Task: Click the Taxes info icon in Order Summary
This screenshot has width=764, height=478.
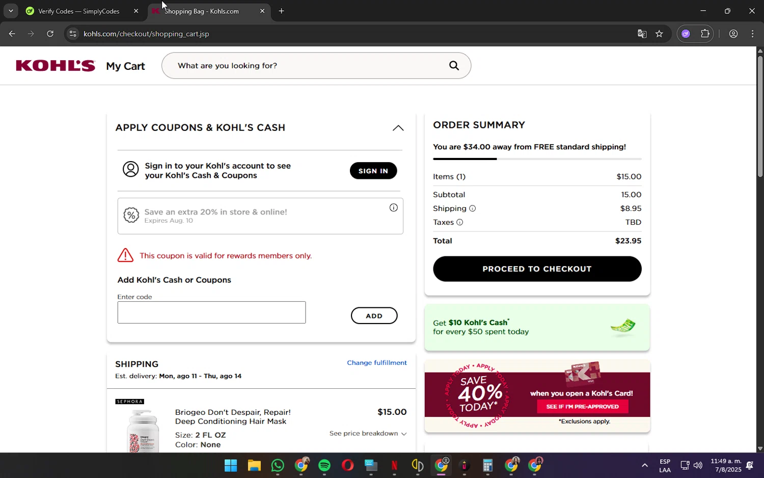Action: 459,222
